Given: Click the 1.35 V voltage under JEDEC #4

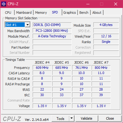Looking at the screenshot, I should [42, 106].
